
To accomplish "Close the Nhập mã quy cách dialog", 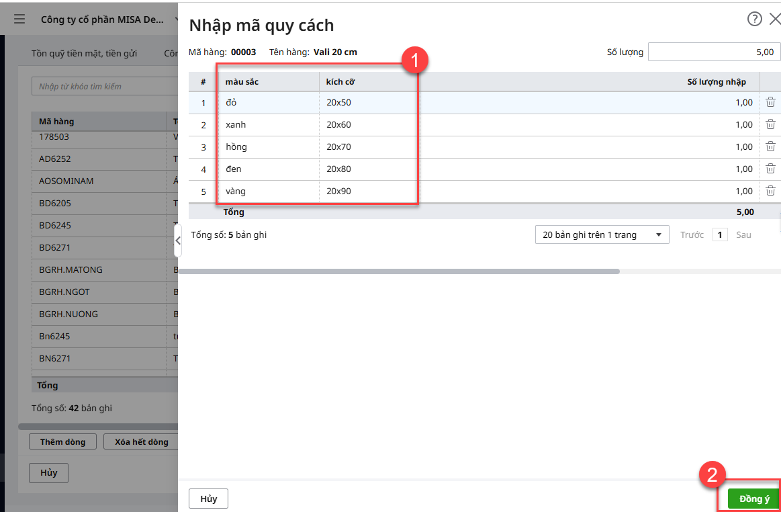I will click(x=774, y=19).
